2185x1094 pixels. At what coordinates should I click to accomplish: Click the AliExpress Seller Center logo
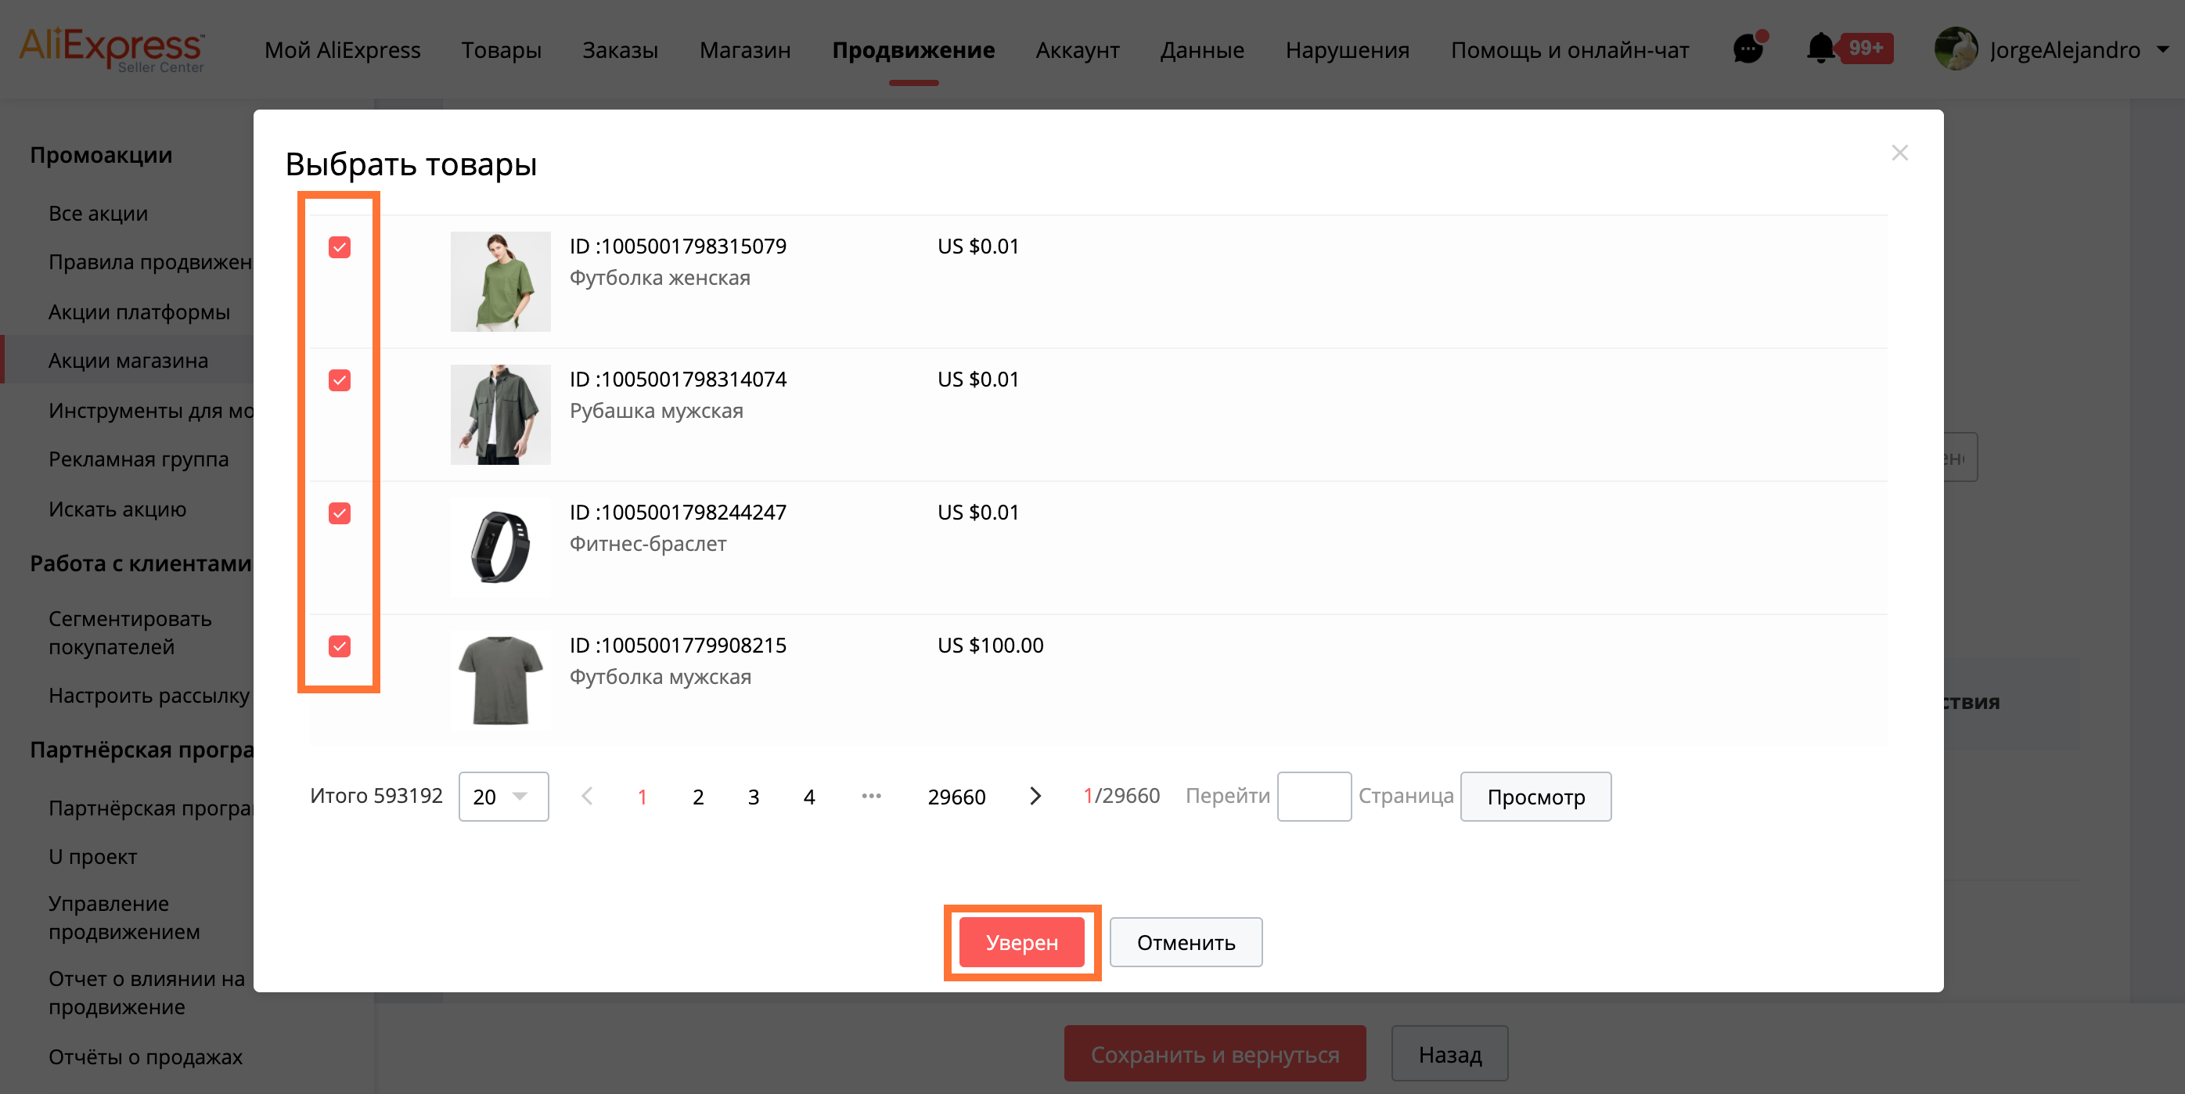[x=112, y=49]
